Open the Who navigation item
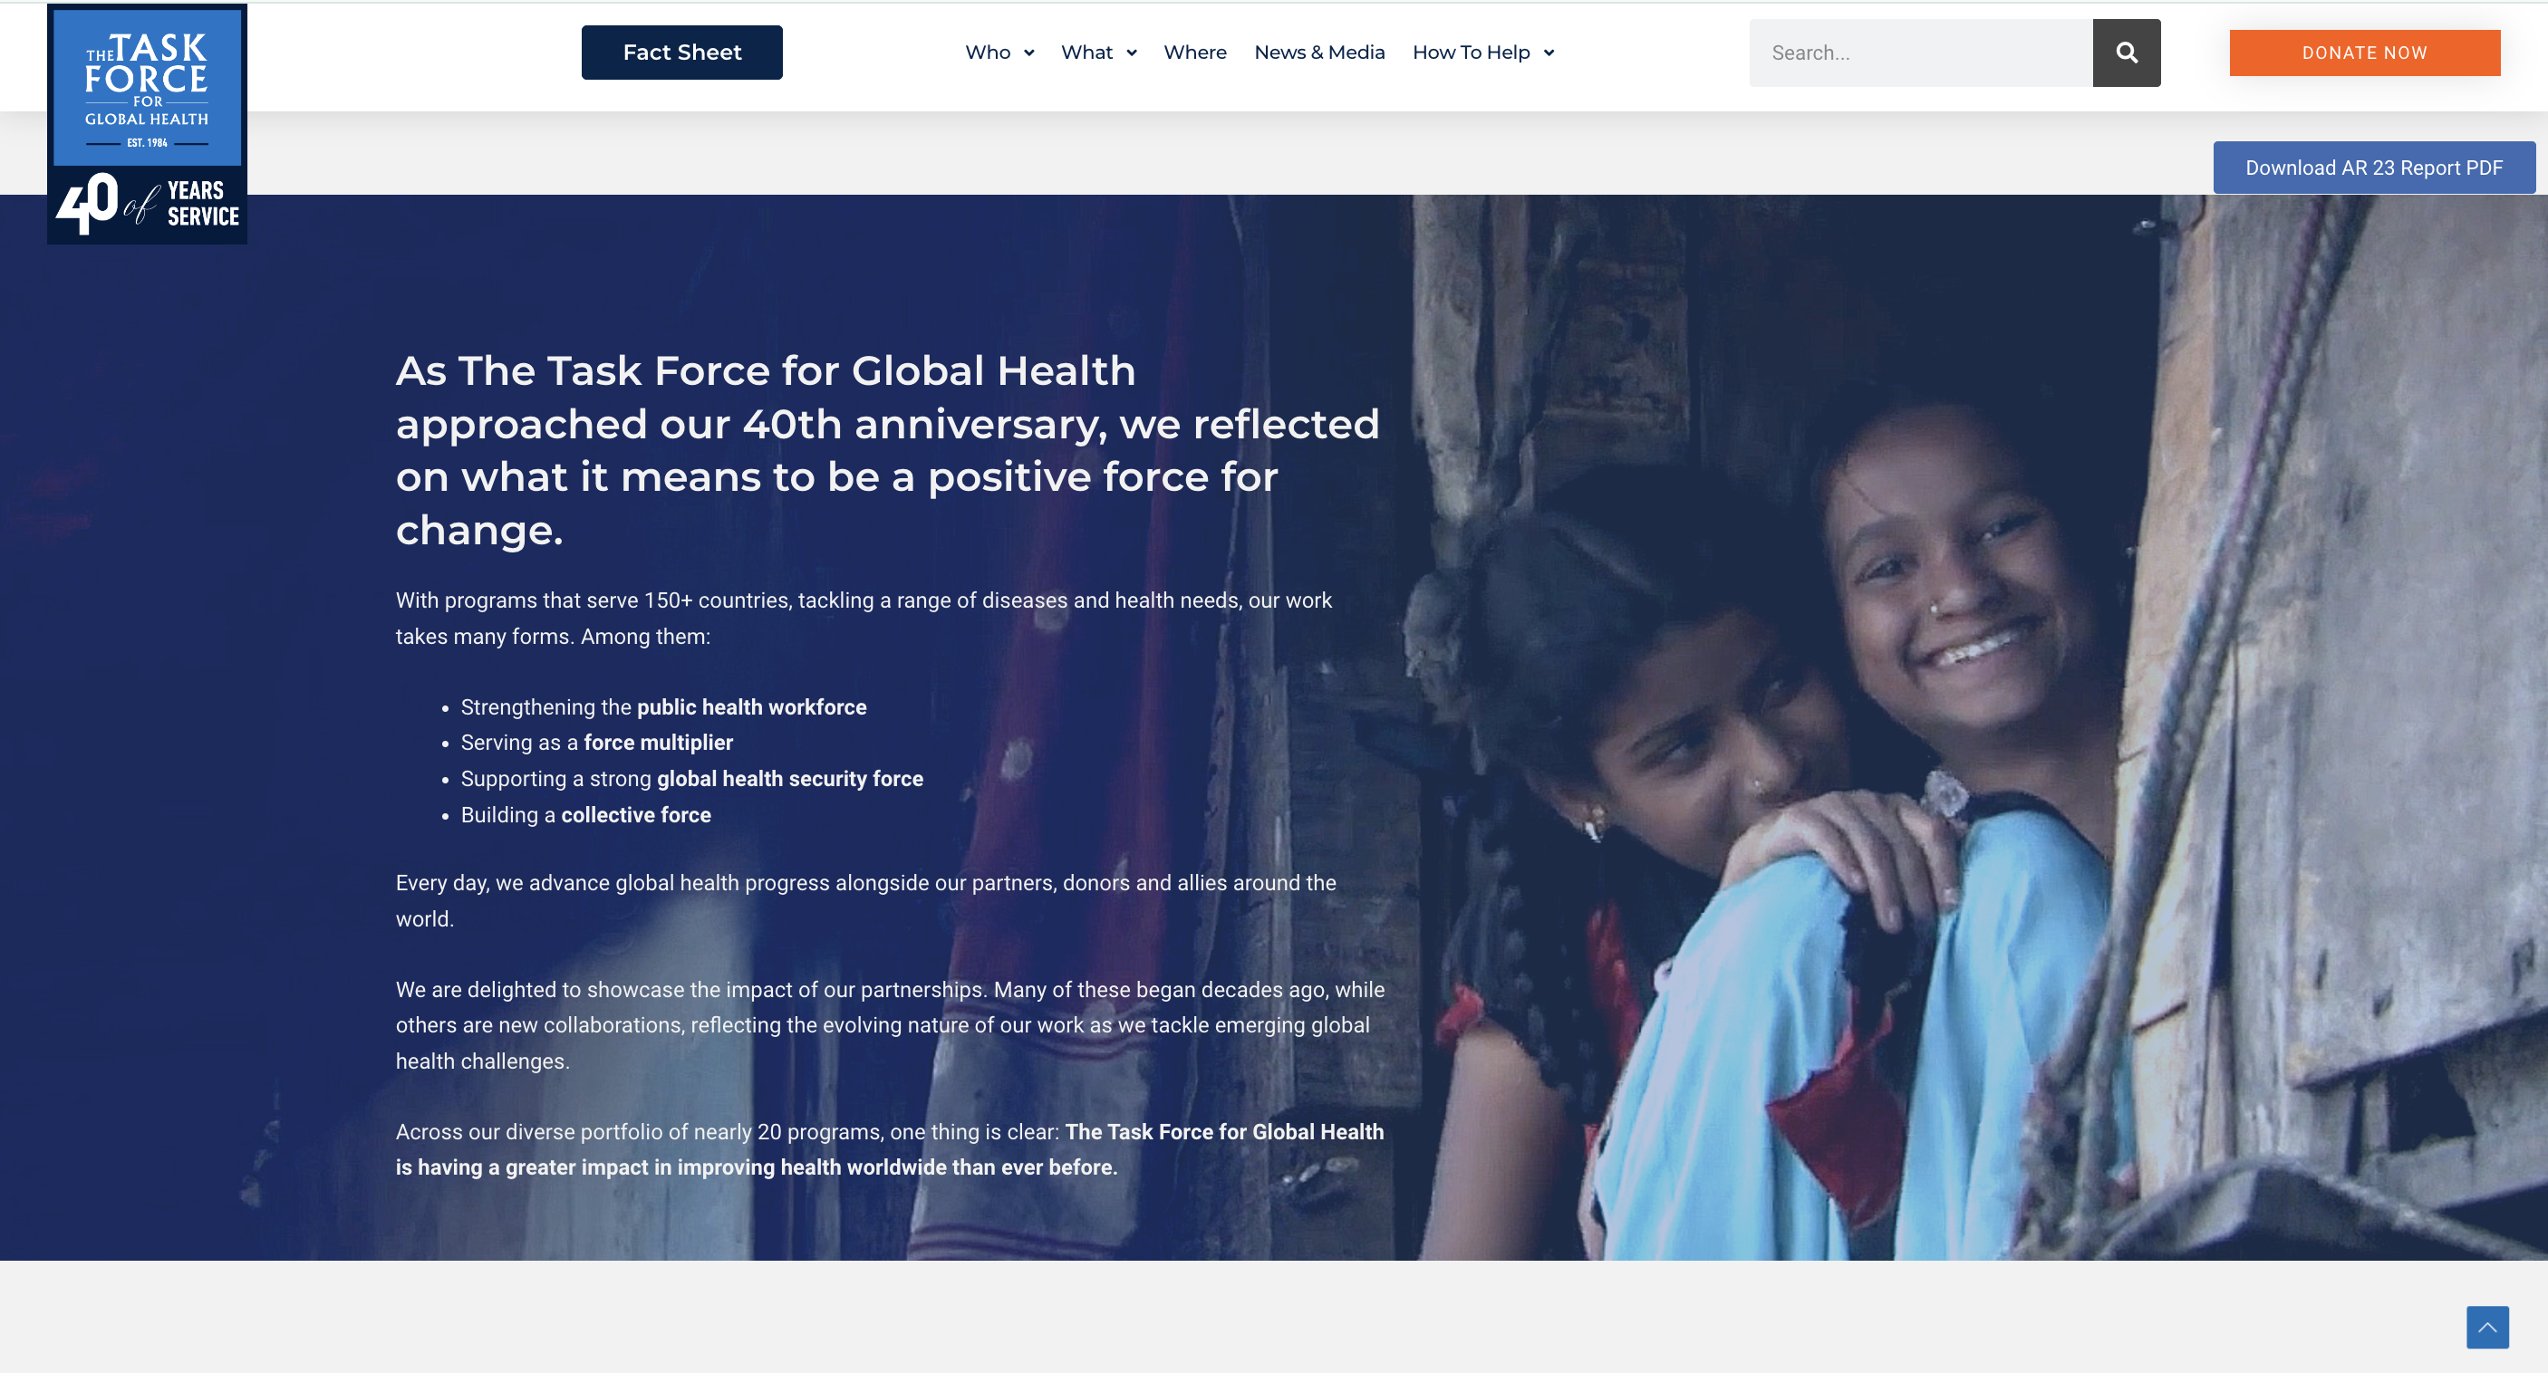Image resolution: width=2548 pixels, height=1373 pixels. tap(987, 53)
